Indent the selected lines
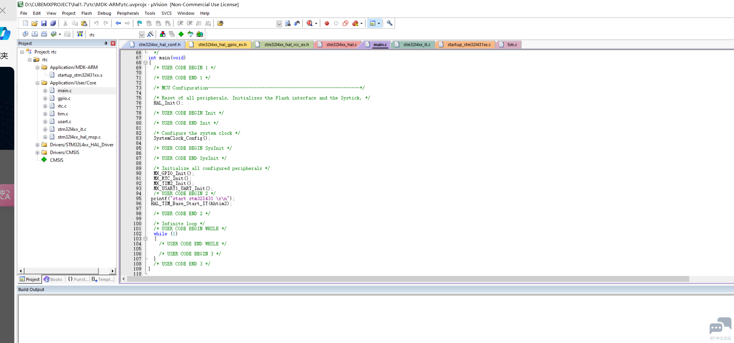734x343 pixels. [x=180, y=23]
